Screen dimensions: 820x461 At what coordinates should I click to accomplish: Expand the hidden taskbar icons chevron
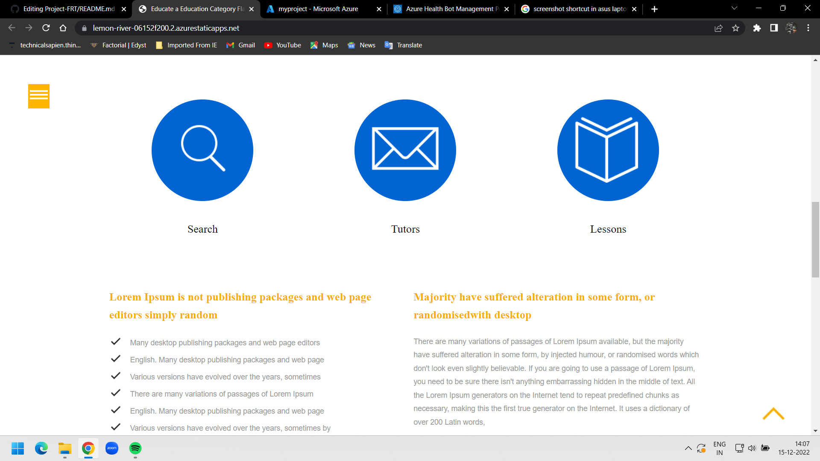(x=688, y=448)
